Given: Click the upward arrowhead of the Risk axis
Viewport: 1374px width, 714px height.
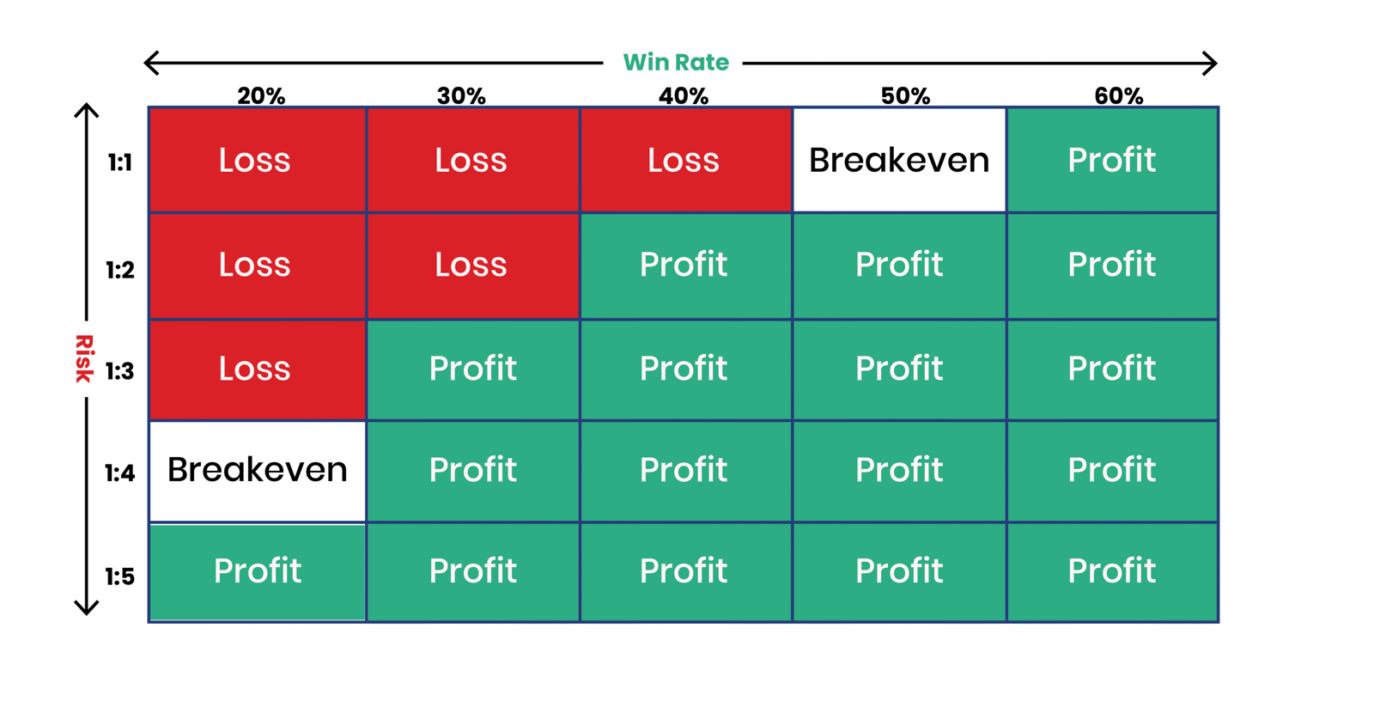Looking at the screenshot, I should pos(87,111).
